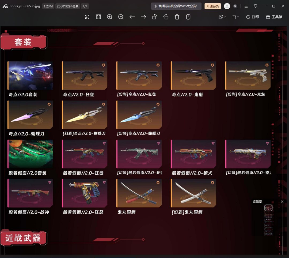Close the 鸟瞰图 bird's-eye panel

[282, 201]
